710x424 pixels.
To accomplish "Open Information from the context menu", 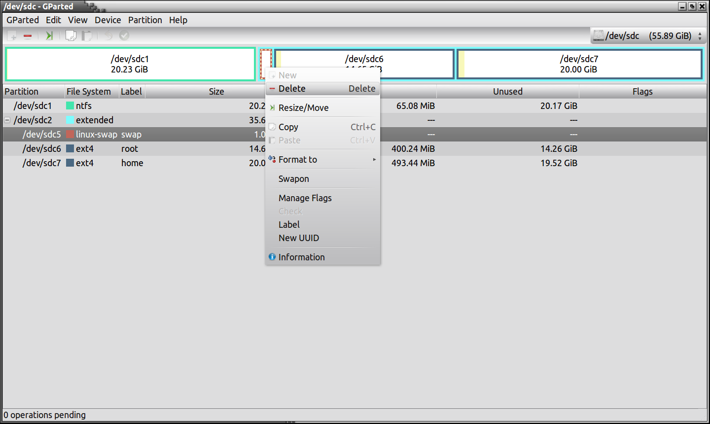I will pos(301,257).
